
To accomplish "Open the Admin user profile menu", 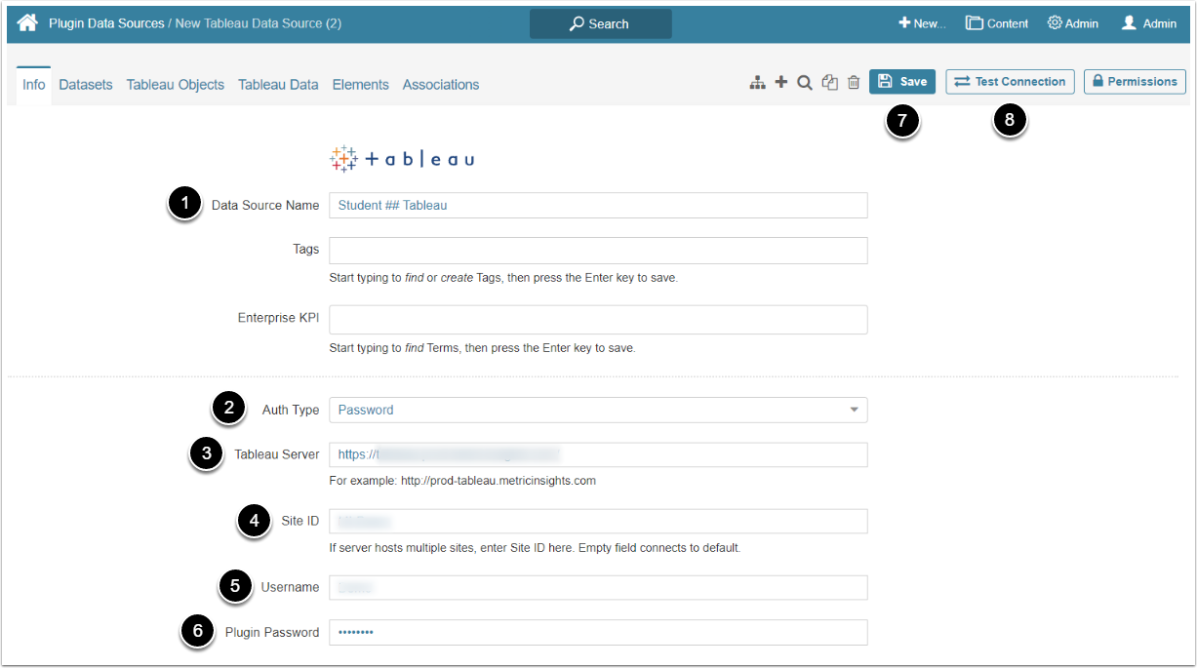I will 1148,23.
